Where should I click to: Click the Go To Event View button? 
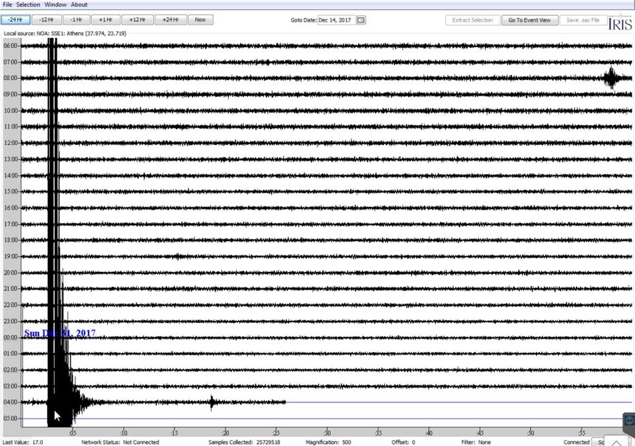[529, 20]
